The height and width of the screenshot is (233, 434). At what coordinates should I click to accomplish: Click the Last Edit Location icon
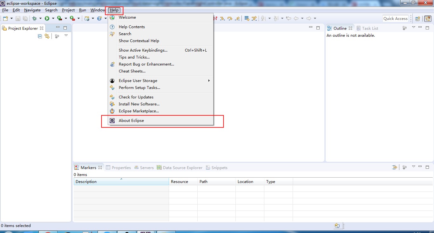pyautogui.click(x=288, y=18)
